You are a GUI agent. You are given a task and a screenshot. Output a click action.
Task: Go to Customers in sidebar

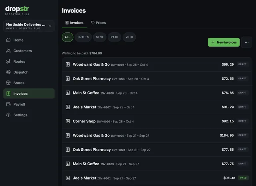29,51
